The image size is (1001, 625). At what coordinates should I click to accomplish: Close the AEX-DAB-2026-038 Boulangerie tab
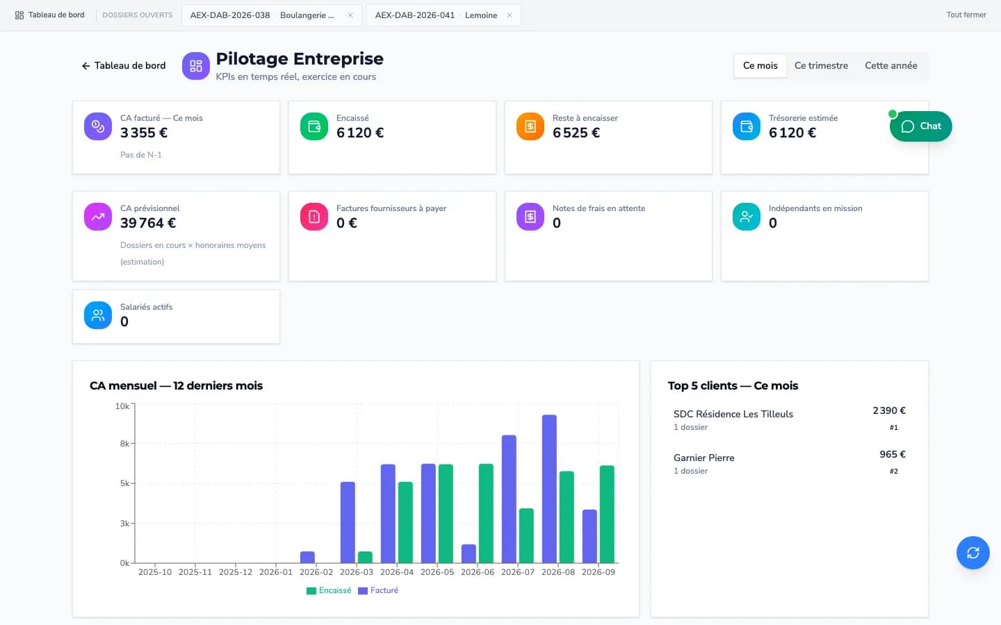[x=350, y=15]
